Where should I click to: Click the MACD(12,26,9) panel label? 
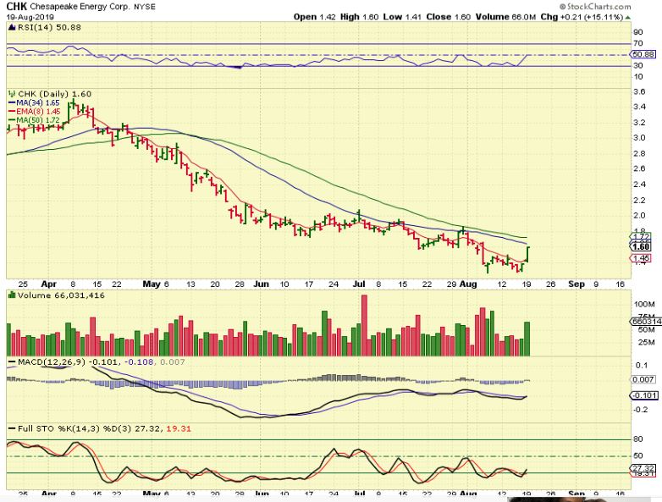click(x=52, y=362)
